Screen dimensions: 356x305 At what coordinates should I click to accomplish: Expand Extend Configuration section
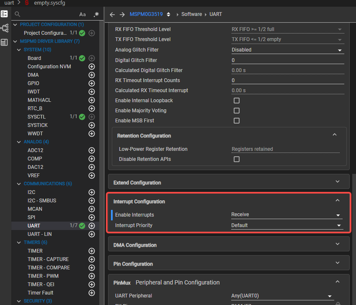tap(338, 181)
